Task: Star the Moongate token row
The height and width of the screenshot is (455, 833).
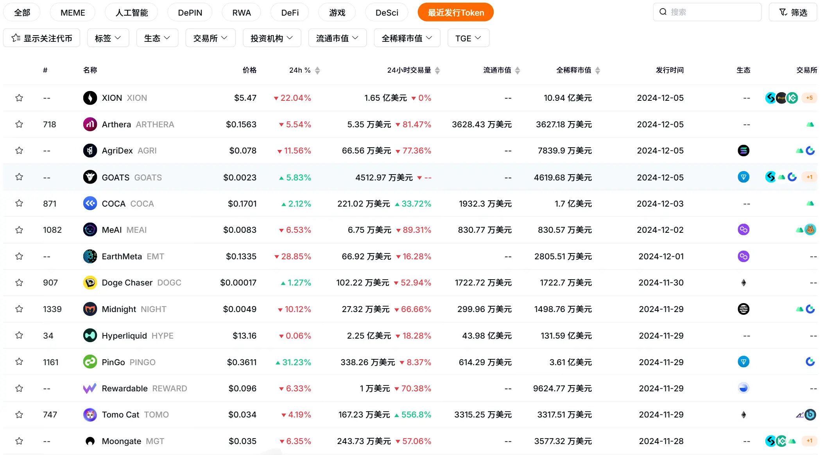Action: [x=19, y=441]
